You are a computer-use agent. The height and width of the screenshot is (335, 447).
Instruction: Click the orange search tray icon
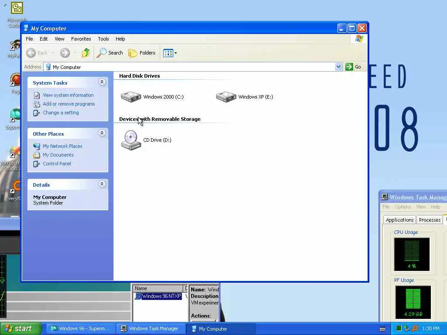tap(415, 328)
